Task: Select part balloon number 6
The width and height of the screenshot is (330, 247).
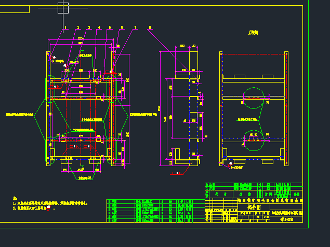Action: coord(122,28)
